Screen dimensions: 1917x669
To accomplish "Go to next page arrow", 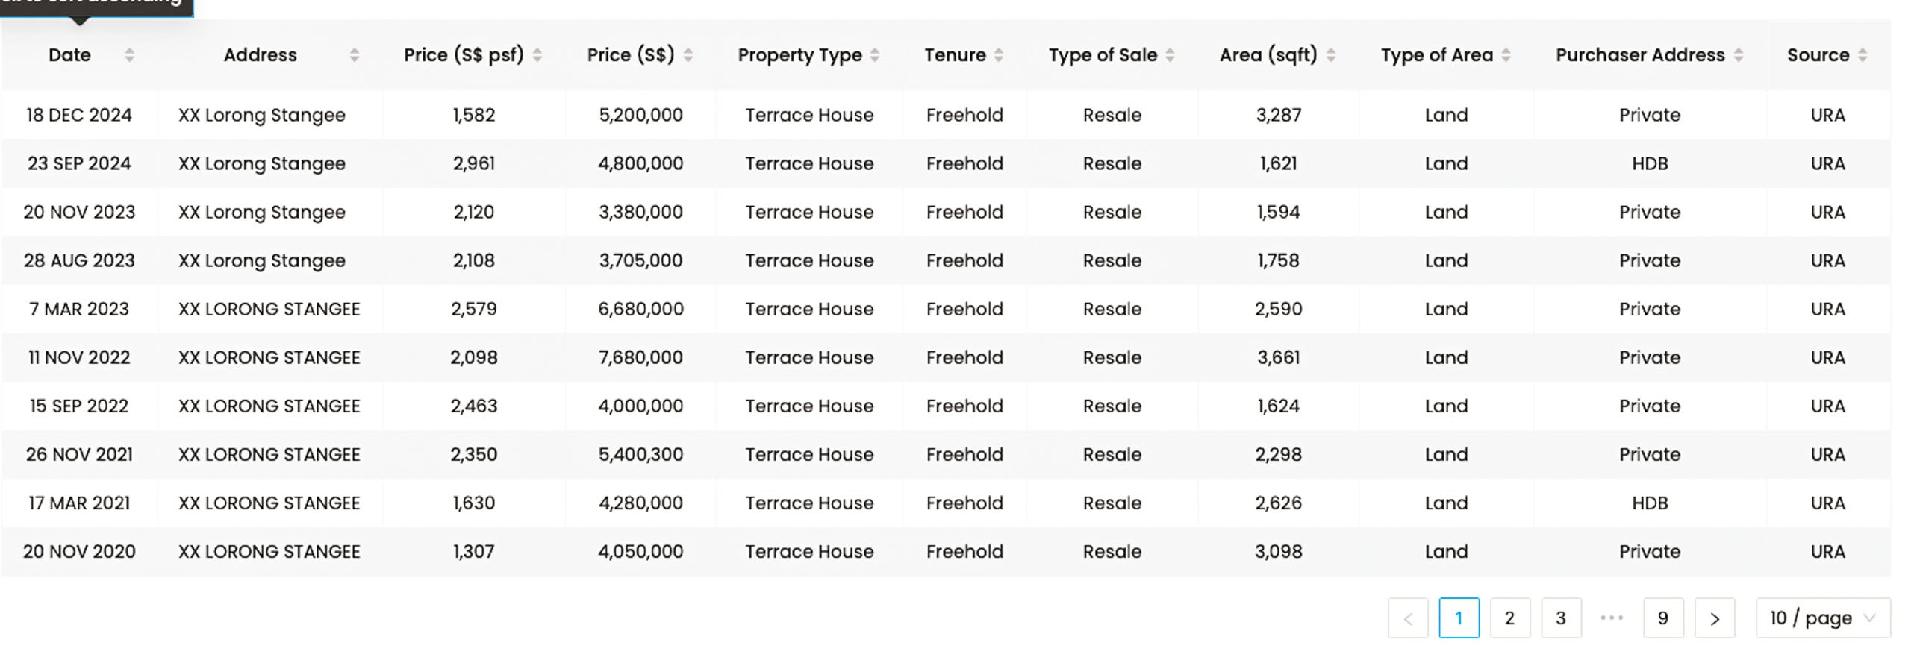I will point(1715,618).
